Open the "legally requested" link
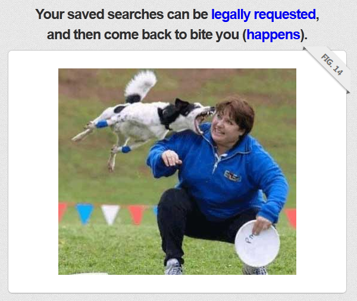357x301 pixels. tap(264, 14)
